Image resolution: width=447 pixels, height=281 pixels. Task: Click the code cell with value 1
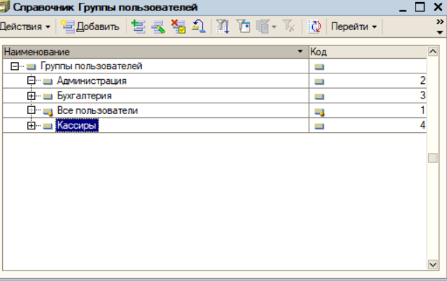tap(368, 110)
